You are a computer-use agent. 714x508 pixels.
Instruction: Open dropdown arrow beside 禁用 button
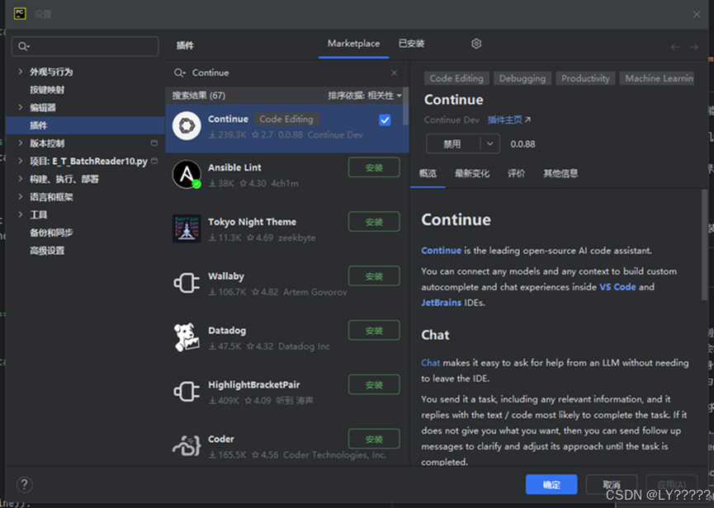coord(490,143)
